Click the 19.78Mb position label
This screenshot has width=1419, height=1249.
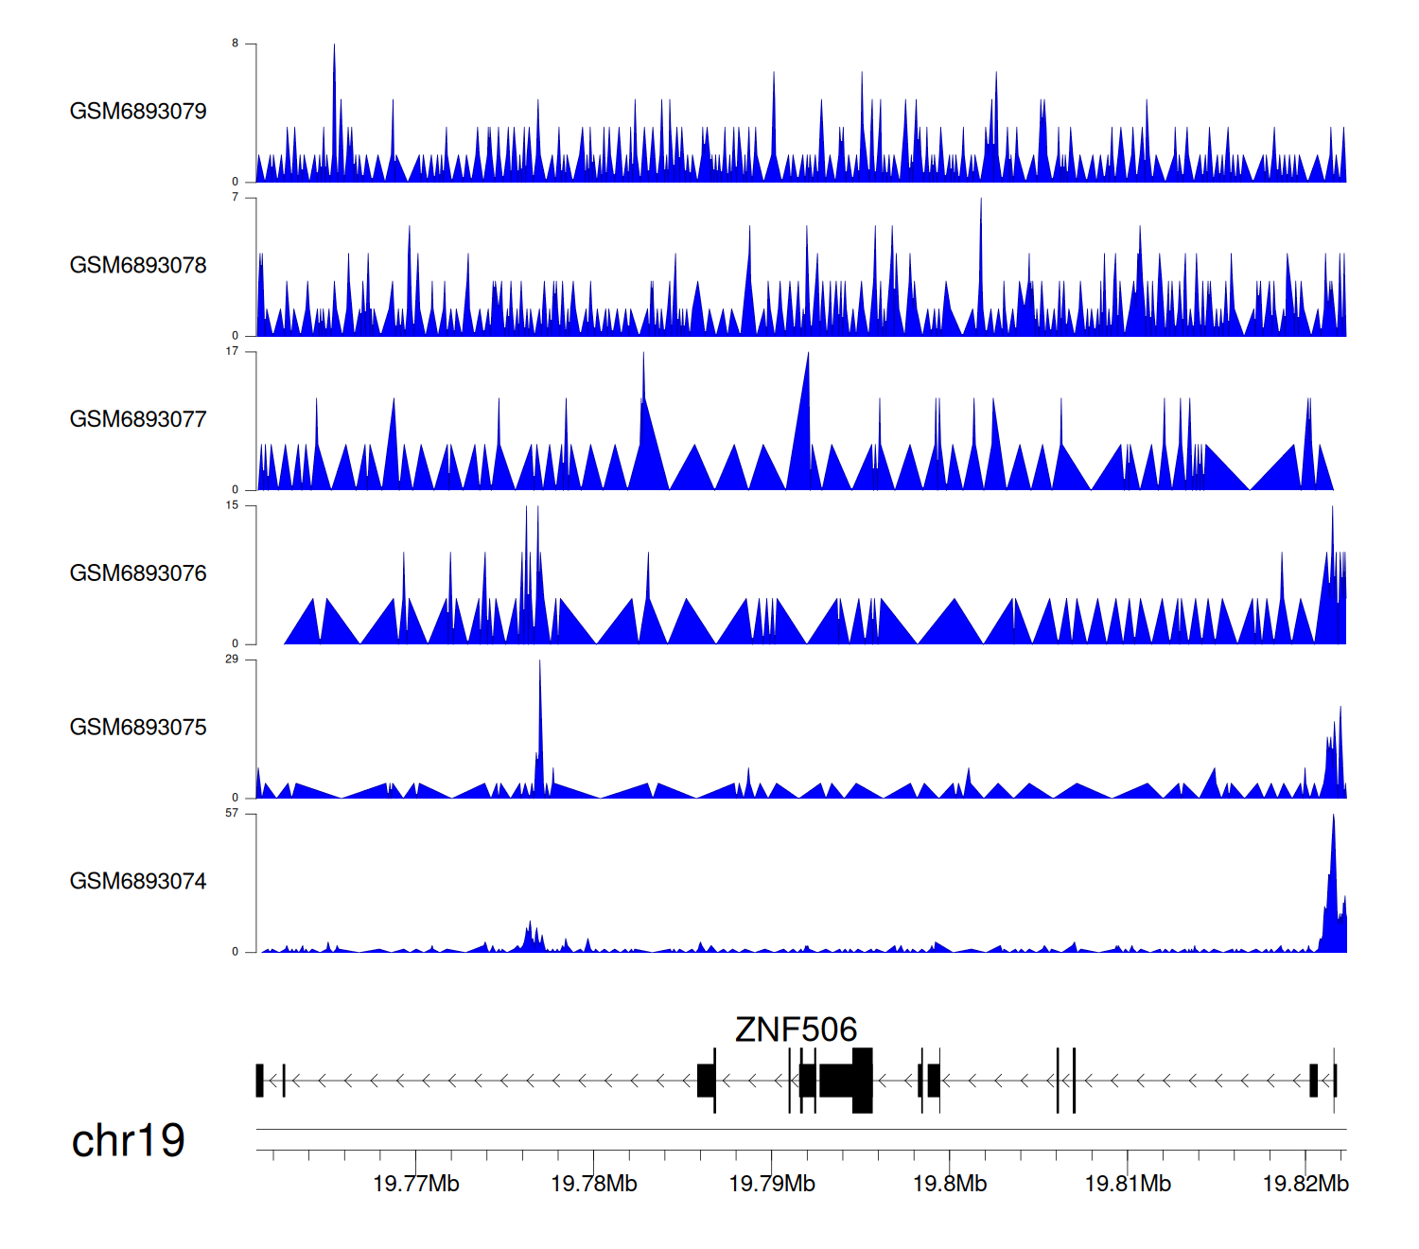click(x=593, y=1184)
